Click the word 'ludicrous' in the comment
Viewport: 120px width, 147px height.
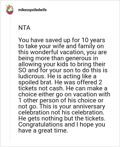[x=32, y=76]
